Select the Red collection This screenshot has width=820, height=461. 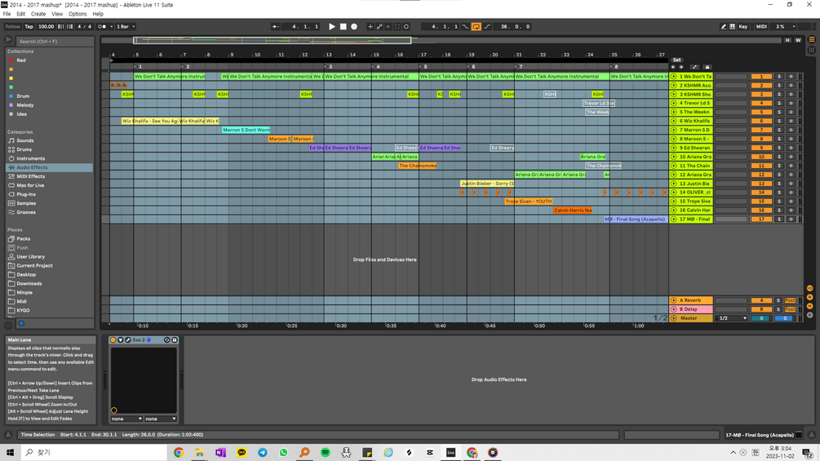[21, 60]
